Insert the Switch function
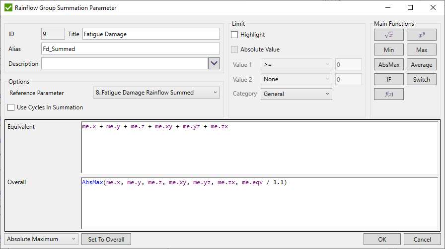 point(421,79)
